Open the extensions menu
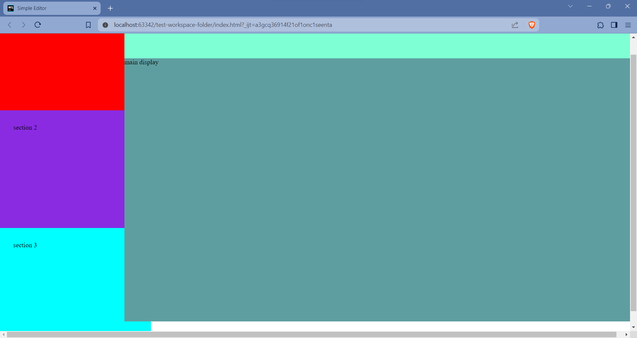 click(x=601, y=25)
